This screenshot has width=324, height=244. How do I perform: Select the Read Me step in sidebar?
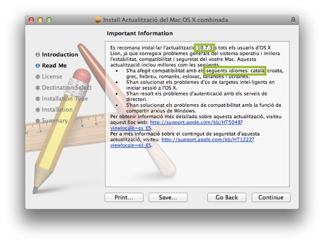click(55, 65)
